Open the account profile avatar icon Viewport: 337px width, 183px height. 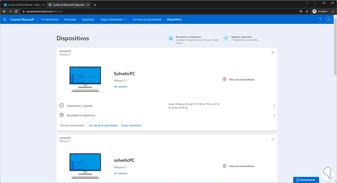[329, 19]
